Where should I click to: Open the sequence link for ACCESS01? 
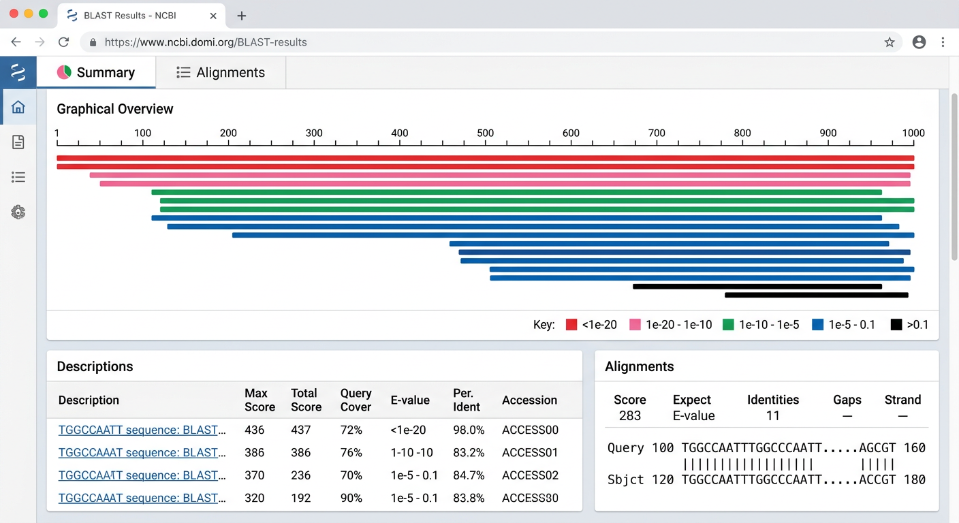[x=142, y=453]
